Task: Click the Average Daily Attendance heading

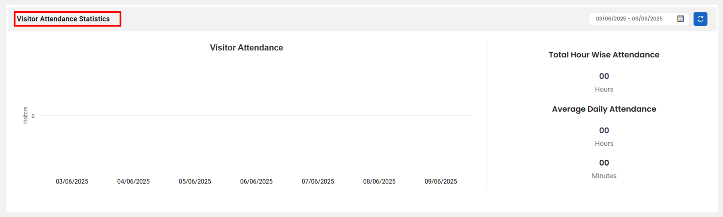Action: click(x=604, y=109)
